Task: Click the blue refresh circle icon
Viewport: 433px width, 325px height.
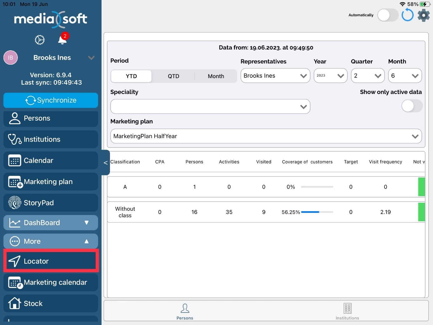Action: (x=407, y=15)
